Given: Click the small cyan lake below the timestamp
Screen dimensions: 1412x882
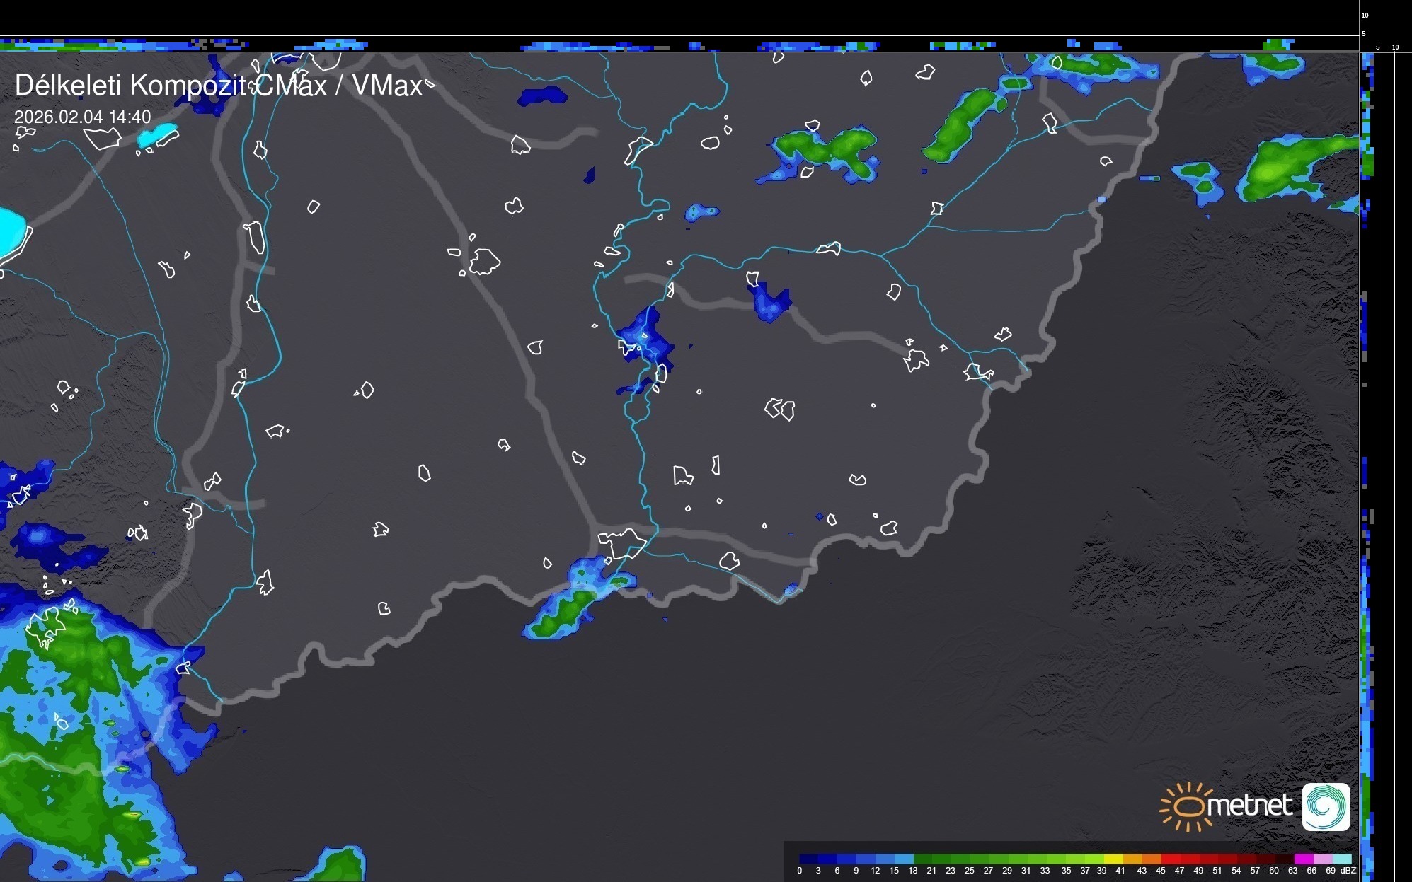Looking at the screenshot, I should [157, 134].
